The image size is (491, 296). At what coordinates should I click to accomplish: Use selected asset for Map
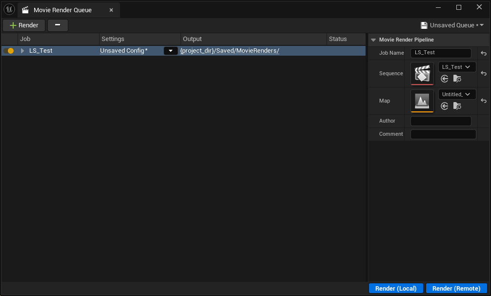pos(444,106)
